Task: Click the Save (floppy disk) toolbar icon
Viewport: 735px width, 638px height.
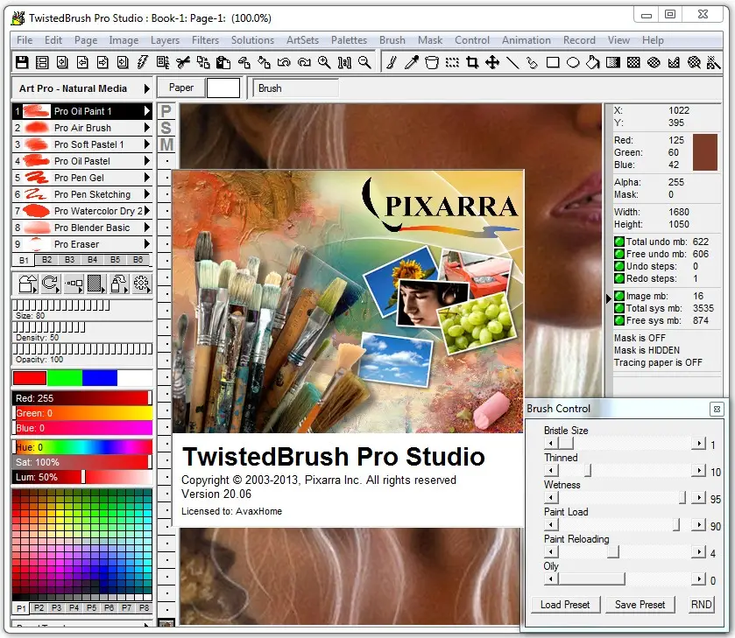Action: (22, 62)
